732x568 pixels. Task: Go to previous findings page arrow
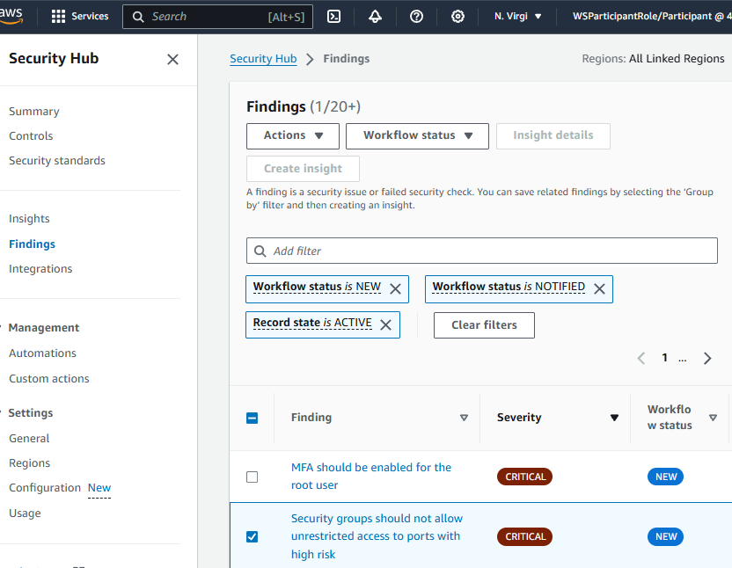coord(641,358)
